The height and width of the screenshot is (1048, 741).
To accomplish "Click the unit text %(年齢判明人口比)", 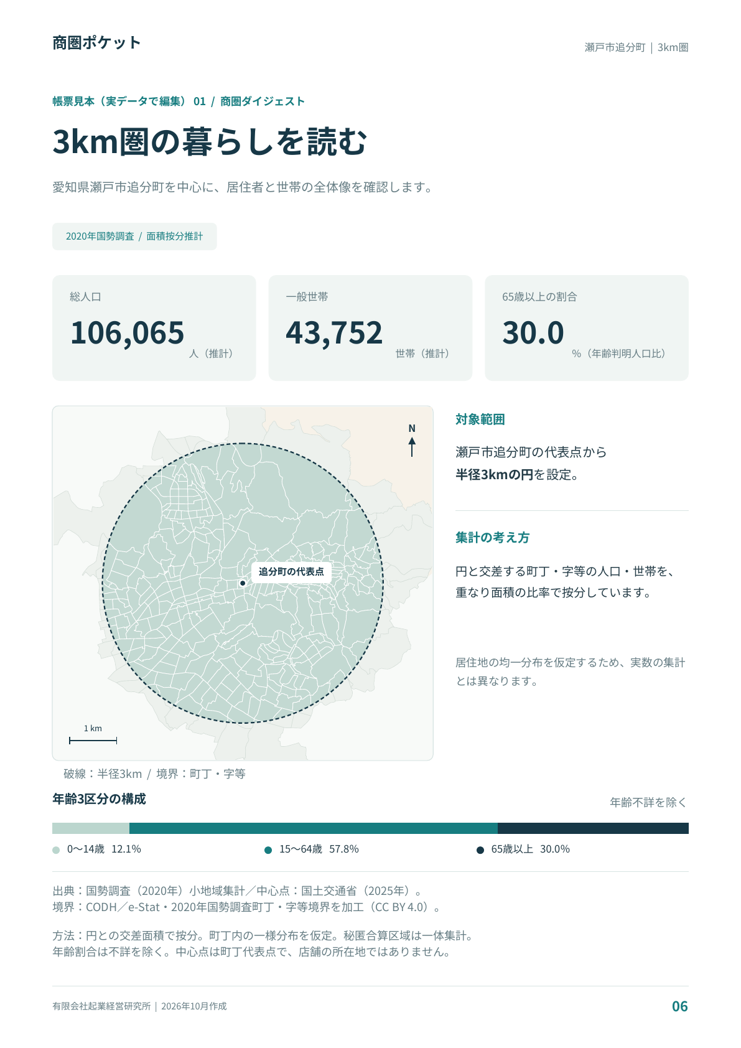I will point(620,353).
